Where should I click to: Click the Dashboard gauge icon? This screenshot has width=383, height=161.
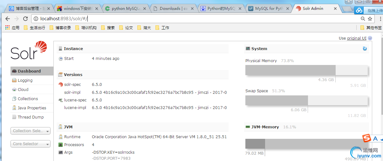coord(14,71)
